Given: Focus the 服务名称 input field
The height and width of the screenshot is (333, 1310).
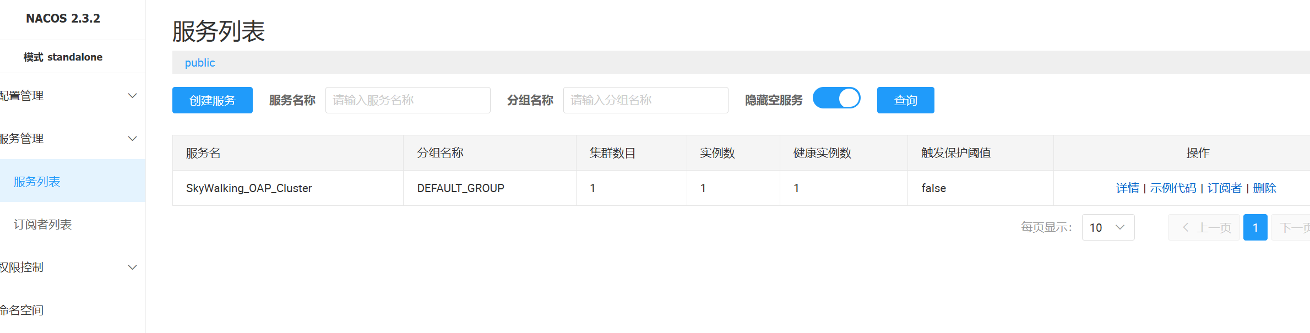Looking at the screenshot, I should point(408,100).
